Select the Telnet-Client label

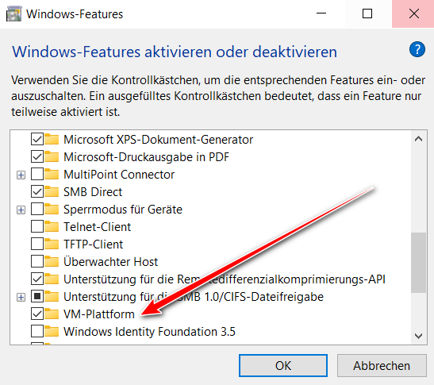(97, 226)
